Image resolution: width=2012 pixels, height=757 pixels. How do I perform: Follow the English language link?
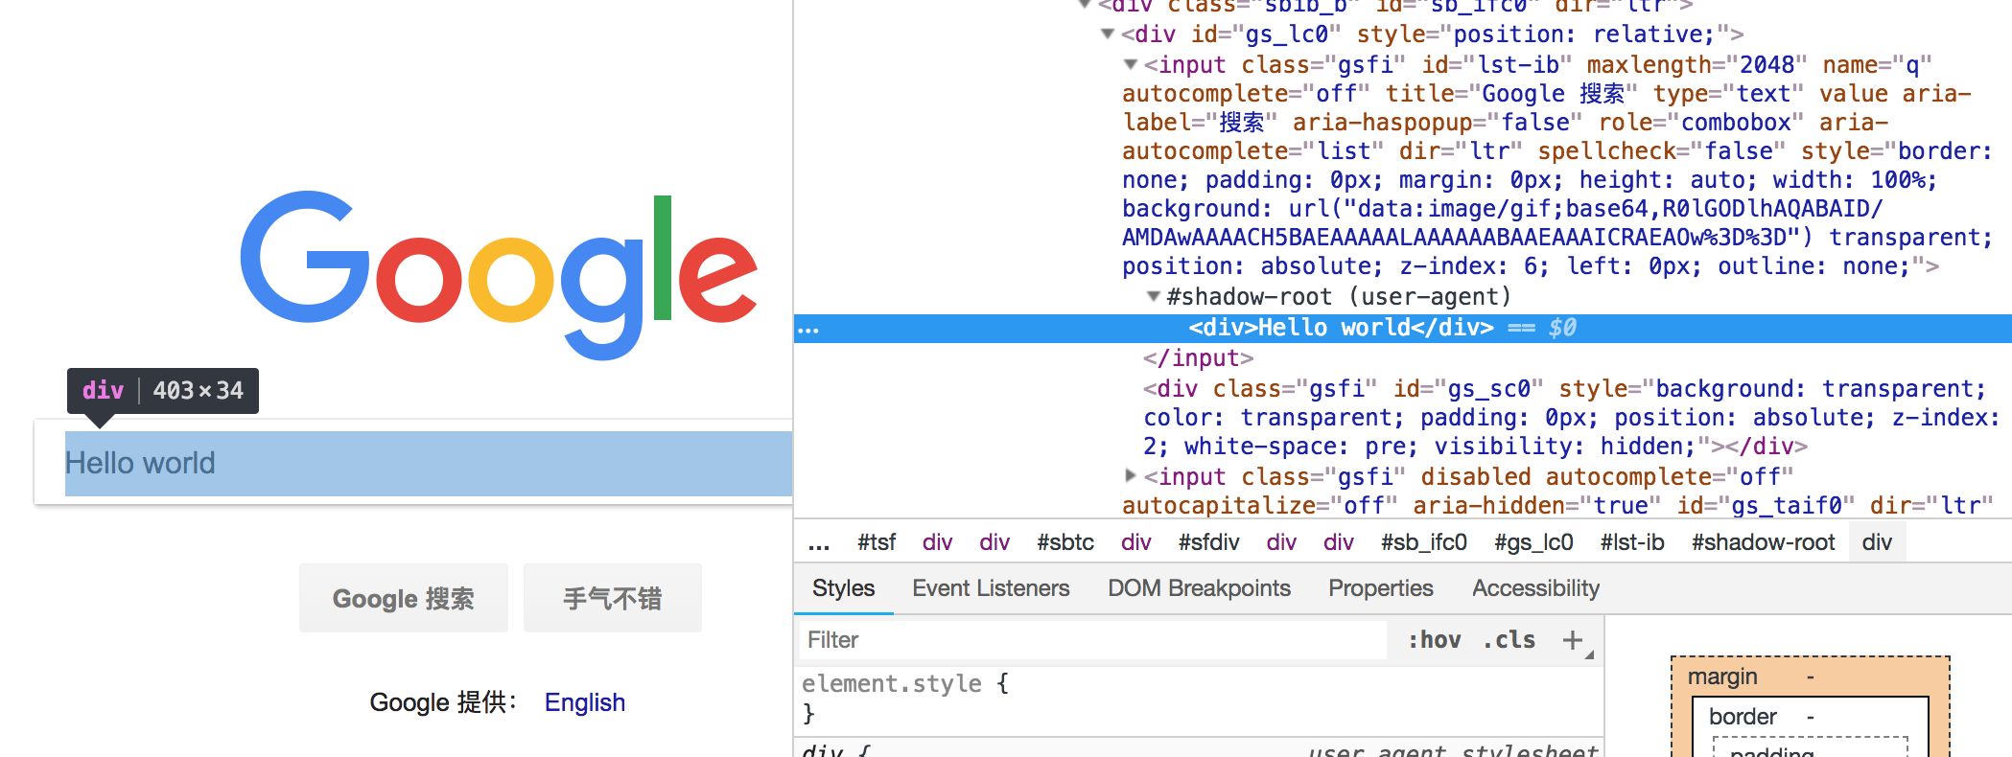[584, 702]
